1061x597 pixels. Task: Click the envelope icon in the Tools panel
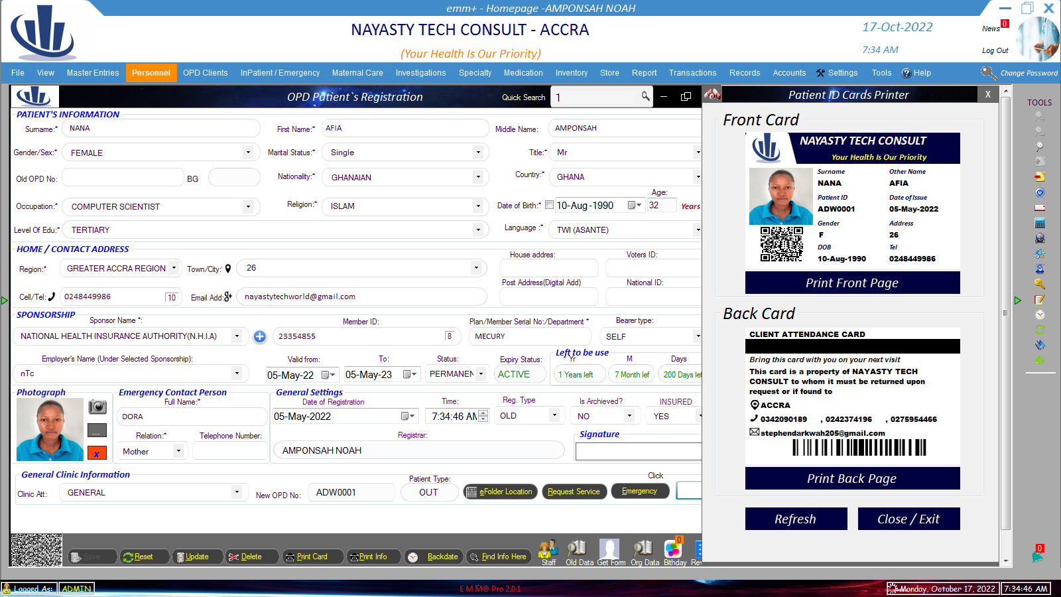[x=1040, y=208]
